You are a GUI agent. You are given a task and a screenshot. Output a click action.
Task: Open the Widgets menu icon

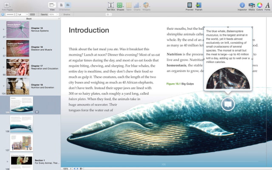click(x=146, y=5)
